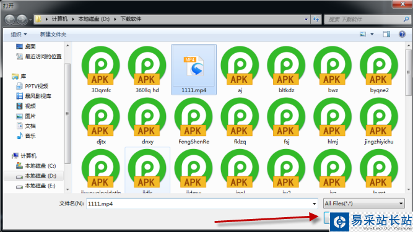Select 计算机 in the navigation pane
413x232 pixels.
pyautogui.click(x=24, y=156)
